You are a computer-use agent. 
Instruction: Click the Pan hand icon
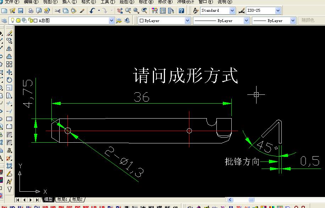click(120, 11)
